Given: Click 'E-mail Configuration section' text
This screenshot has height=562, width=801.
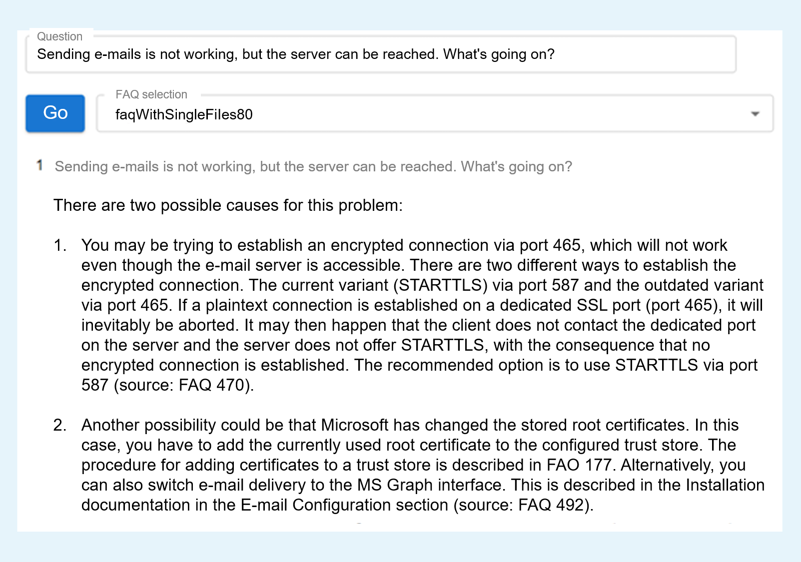Looking at the screenshot, I should (x=344, y=505).
